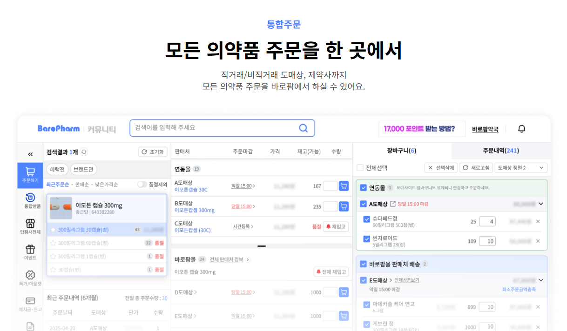Sort by 판매순
The height and width of the screenshot is (331, 567).
click(81, 185)
